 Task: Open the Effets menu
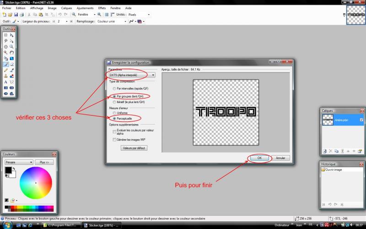point(102,8)
